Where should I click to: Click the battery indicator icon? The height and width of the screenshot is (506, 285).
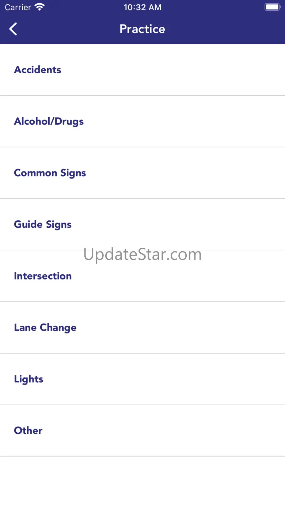pos(272,7)
